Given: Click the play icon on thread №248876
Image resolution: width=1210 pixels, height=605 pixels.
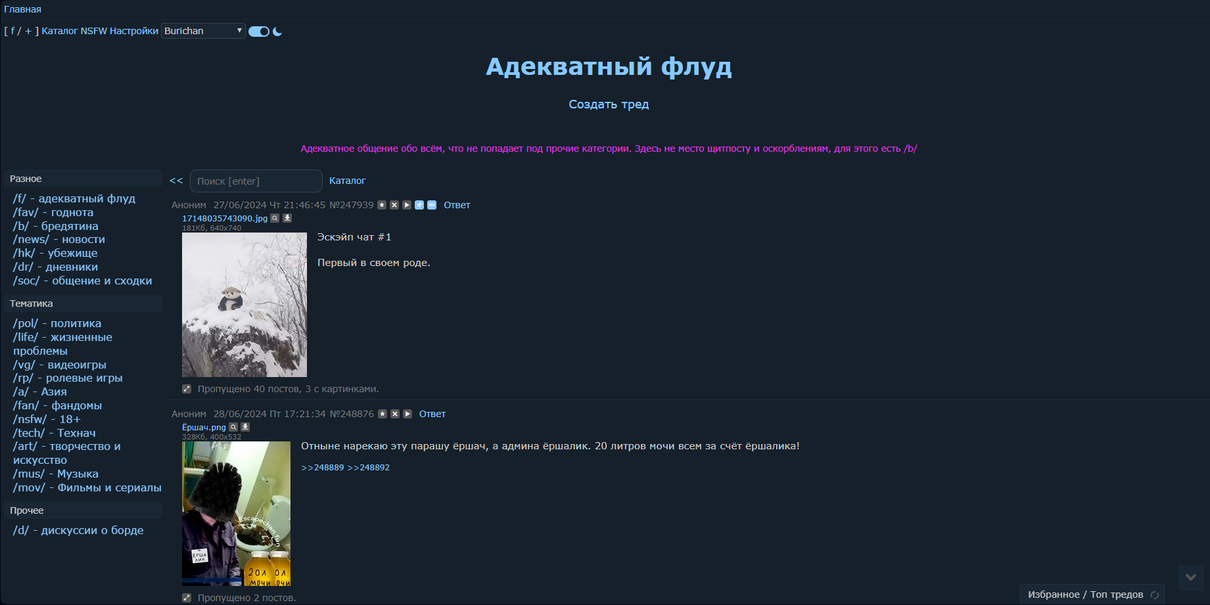Looking at the screenshot, I should tap(407, 414).
